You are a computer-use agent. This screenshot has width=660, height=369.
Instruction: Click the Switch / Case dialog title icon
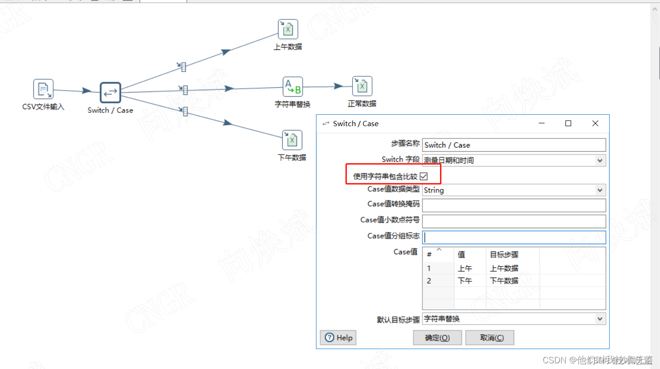point(325,123)
